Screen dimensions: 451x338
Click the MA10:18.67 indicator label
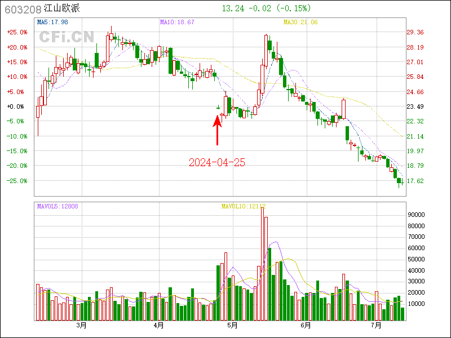[x=177, y=22]
